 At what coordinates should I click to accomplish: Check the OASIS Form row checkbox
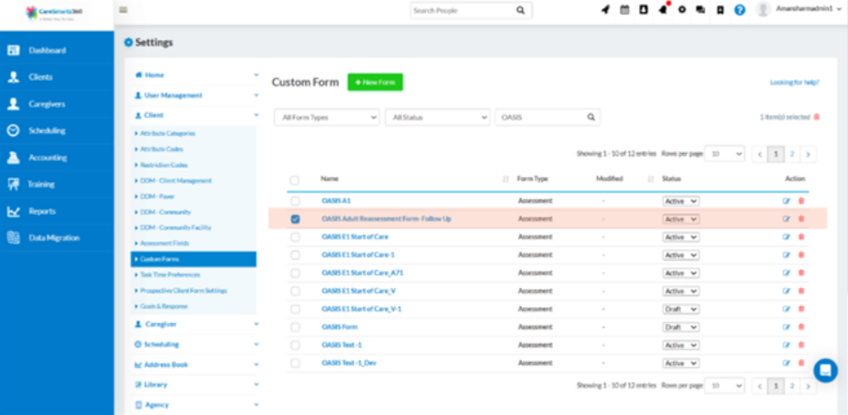(x=295, y=327)
